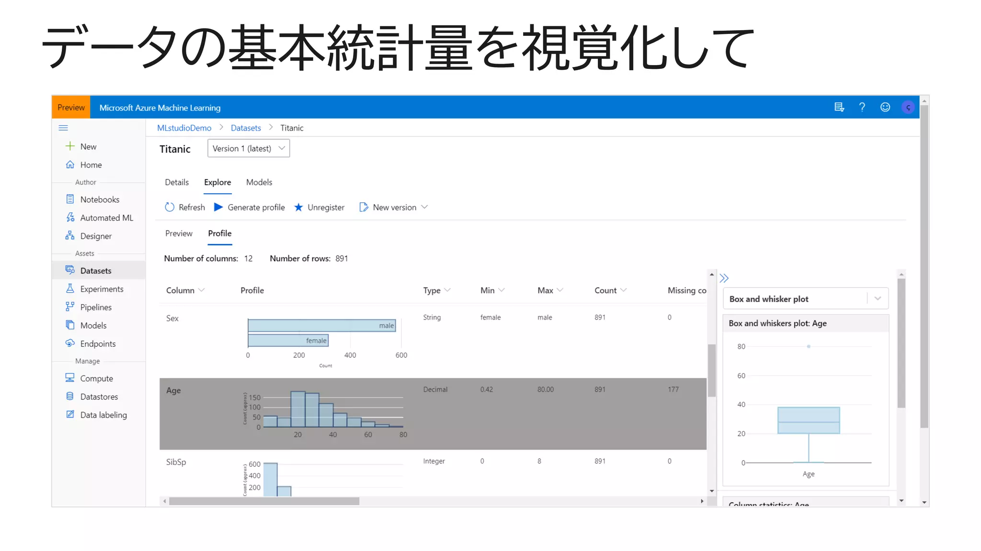Open help question mark icon

click(862, 107)
